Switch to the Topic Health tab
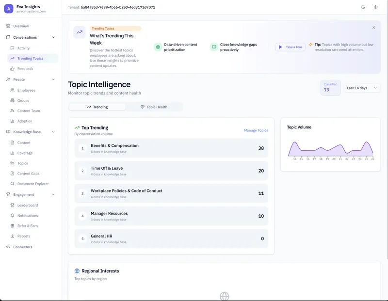 click(154, 107)
